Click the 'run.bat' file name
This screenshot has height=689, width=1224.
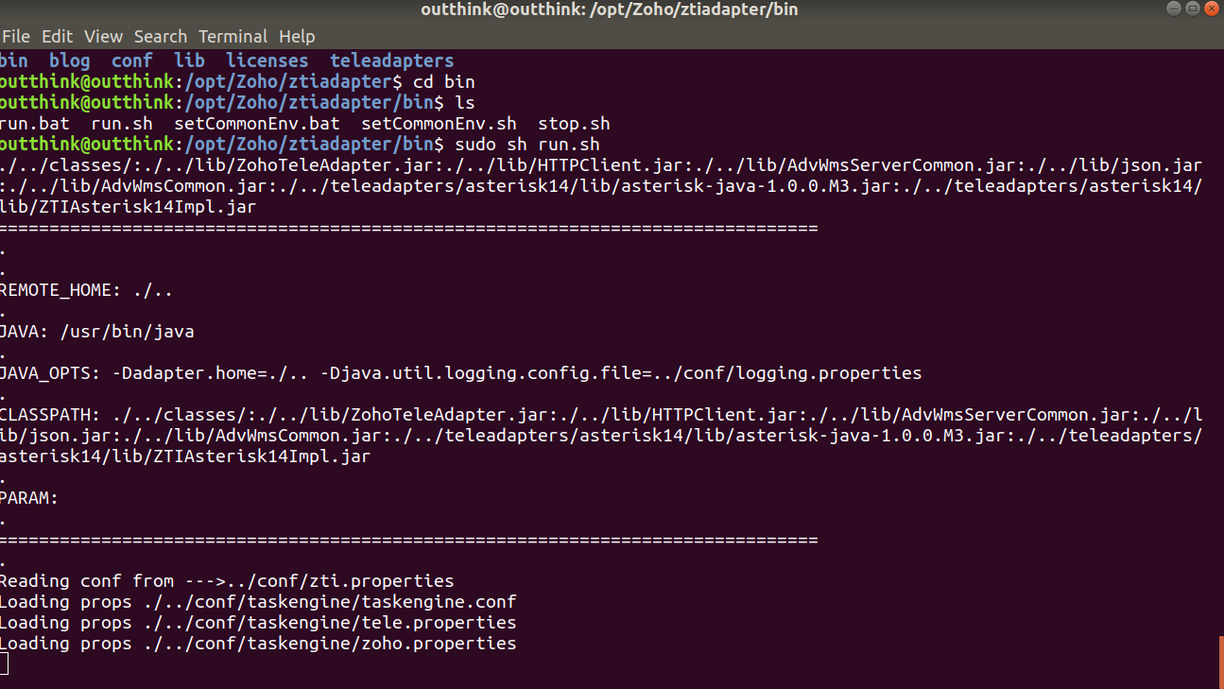(x=34, y=123)
